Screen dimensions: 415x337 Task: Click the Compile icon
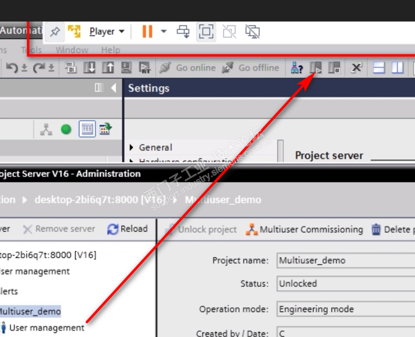coord(71,68)
